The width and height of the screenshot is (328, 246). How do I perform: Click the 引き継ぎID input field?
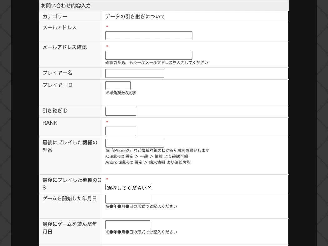tap(121, 111)
